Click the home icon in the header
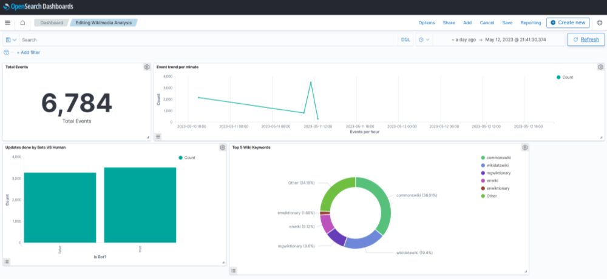 22,22
